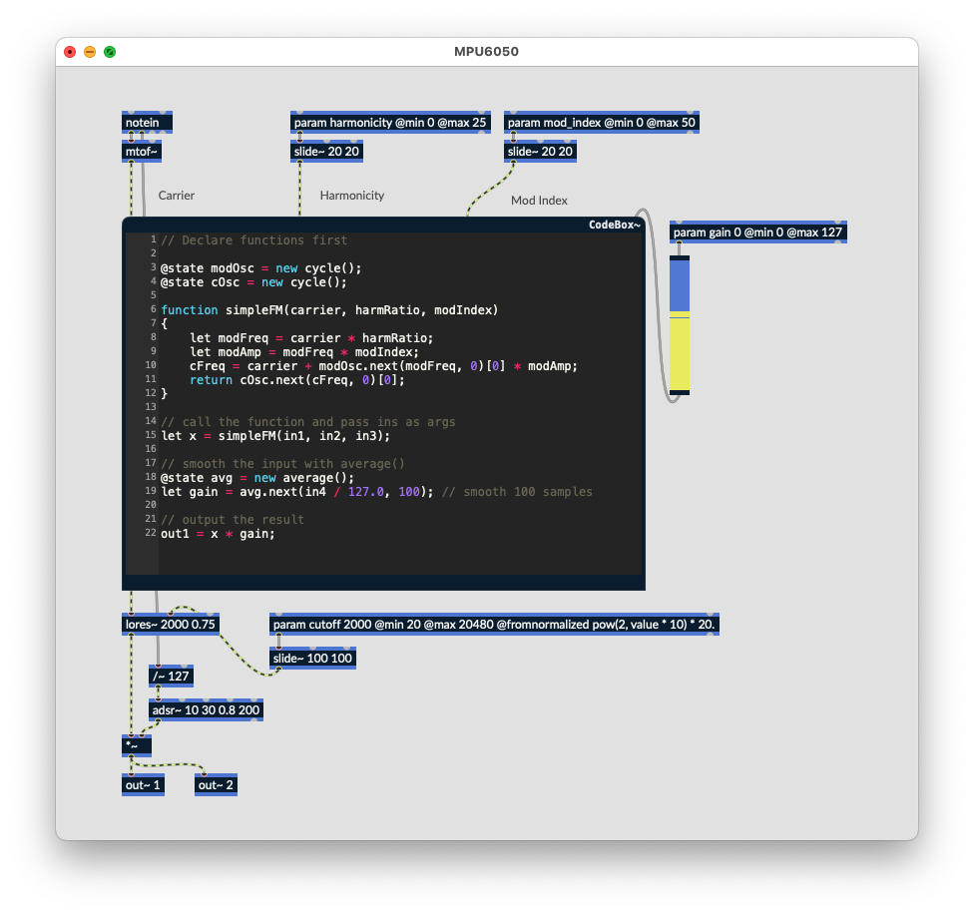The image size is (974, 914).
Task: Select the param mod_index object
Action: tap(602, 123)
